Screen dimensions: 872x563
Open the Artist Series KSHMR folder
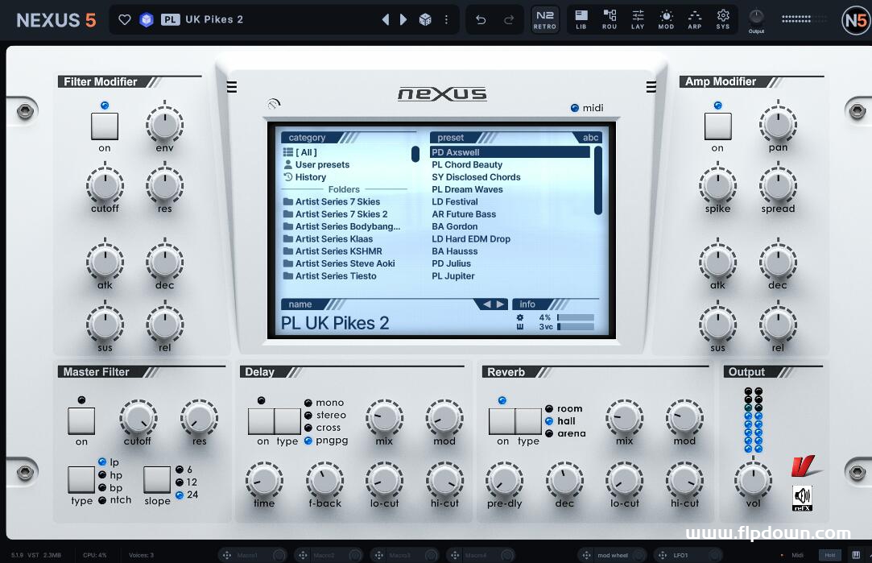click(338, 251)
